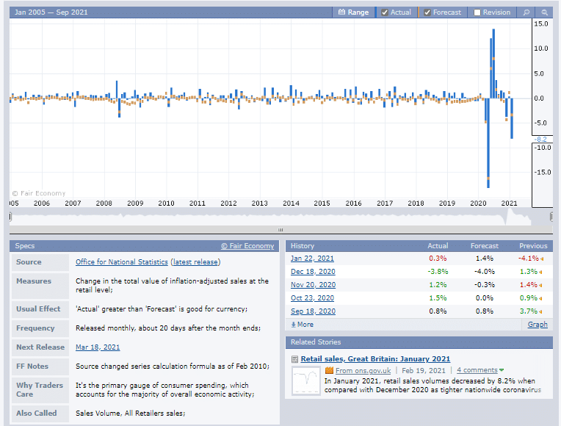561x426 pixels.
Task: Open the Office for National Statistics link
Action: (122, 262)
